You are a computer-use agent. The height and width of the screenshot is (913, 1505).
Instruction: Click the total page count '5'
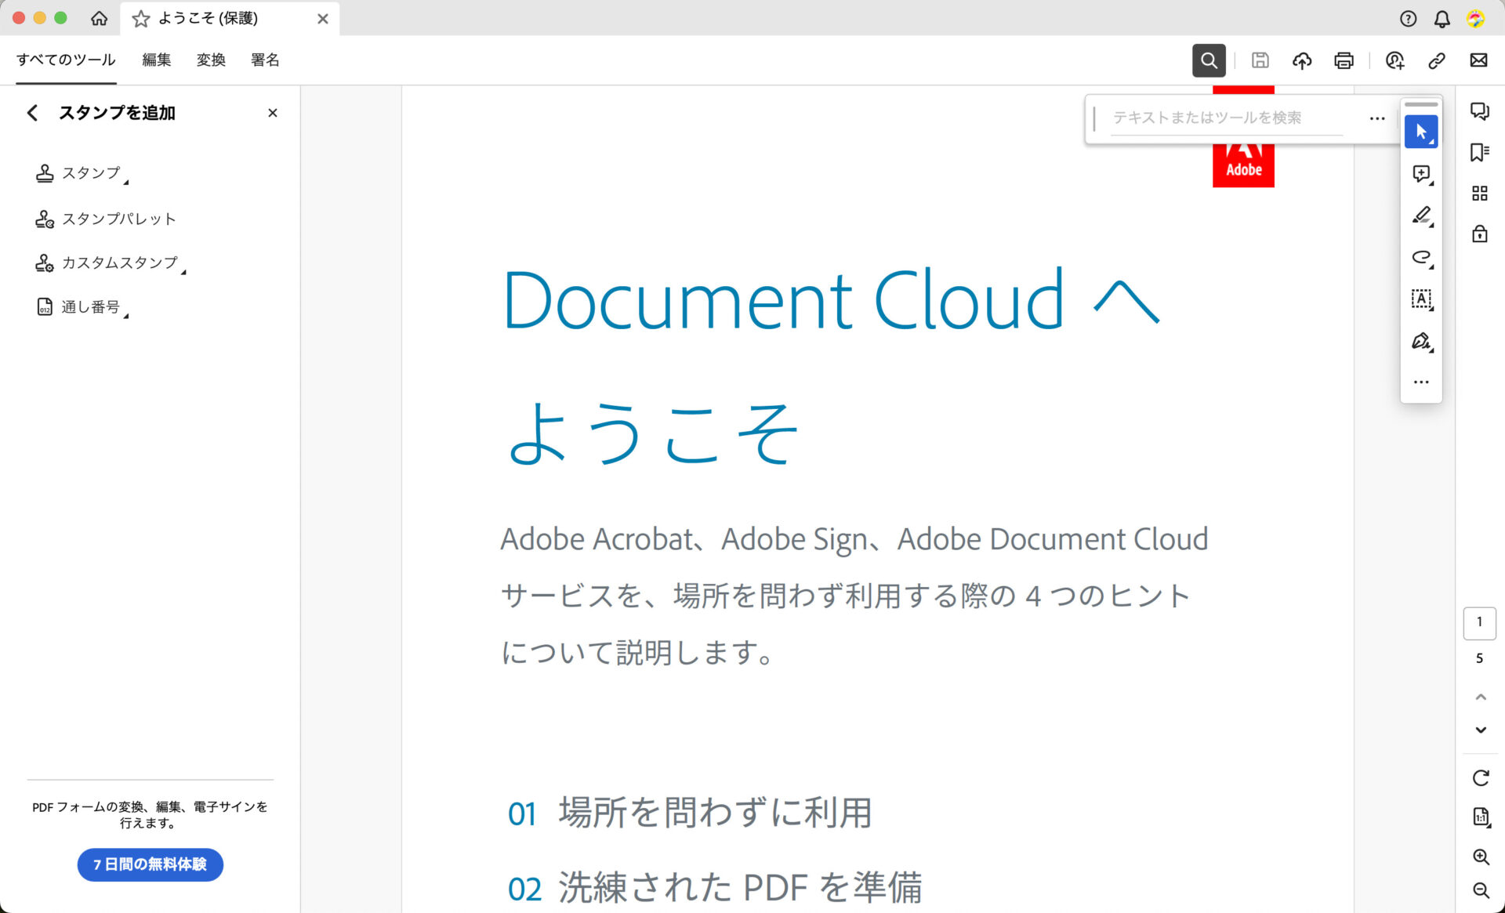pos(1479,658)
